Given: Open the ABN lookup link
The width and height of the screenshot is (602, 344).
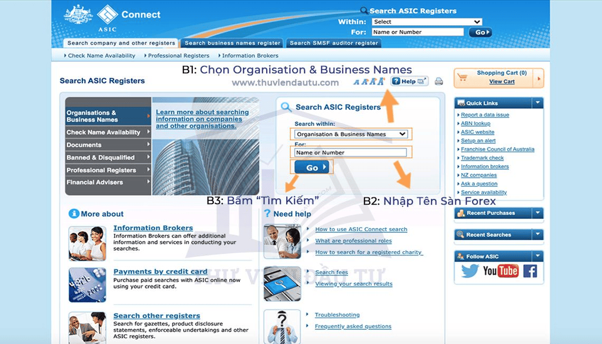Looking at the screenshot, I should 476,123.
